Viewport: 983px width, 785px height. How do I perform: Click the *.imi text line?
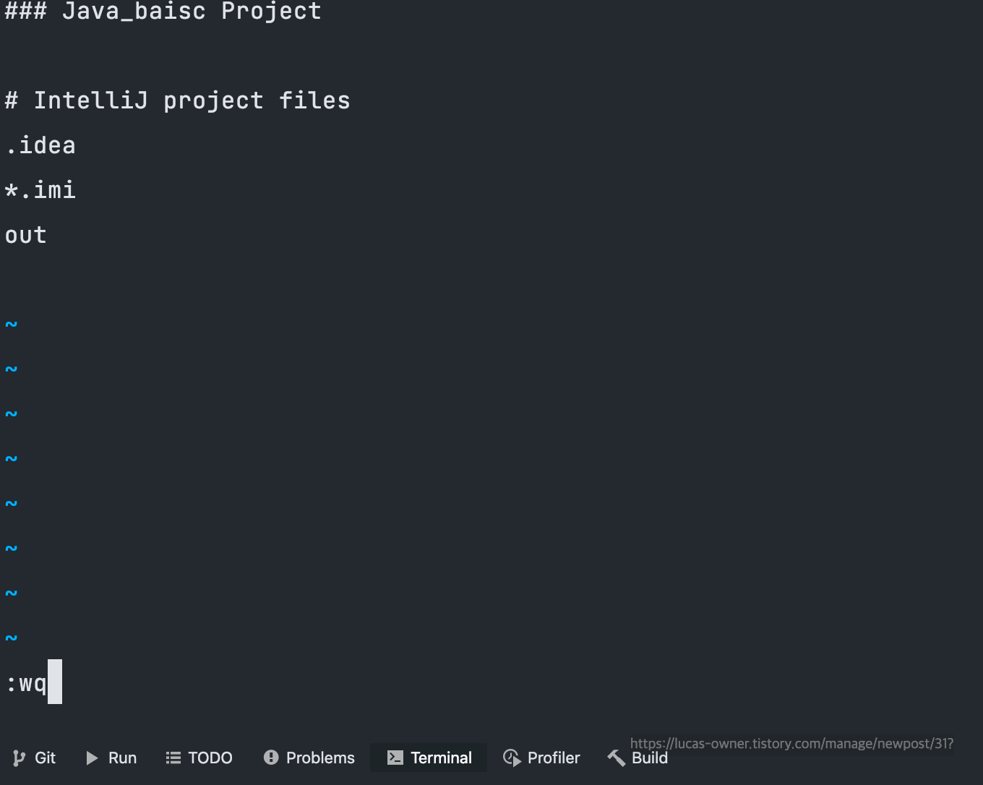[x=40, y=189]
